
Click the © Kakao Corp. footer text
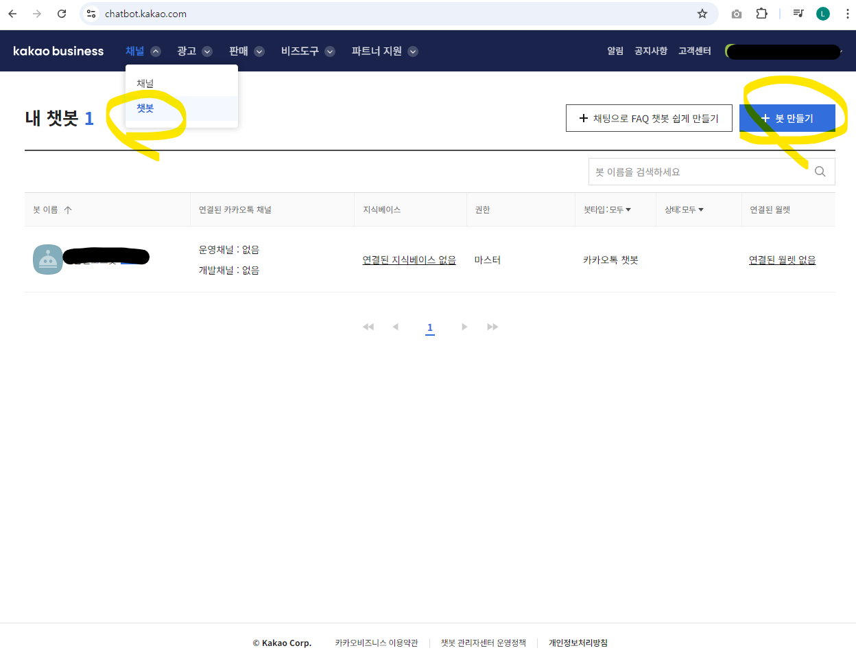point(282,643)
